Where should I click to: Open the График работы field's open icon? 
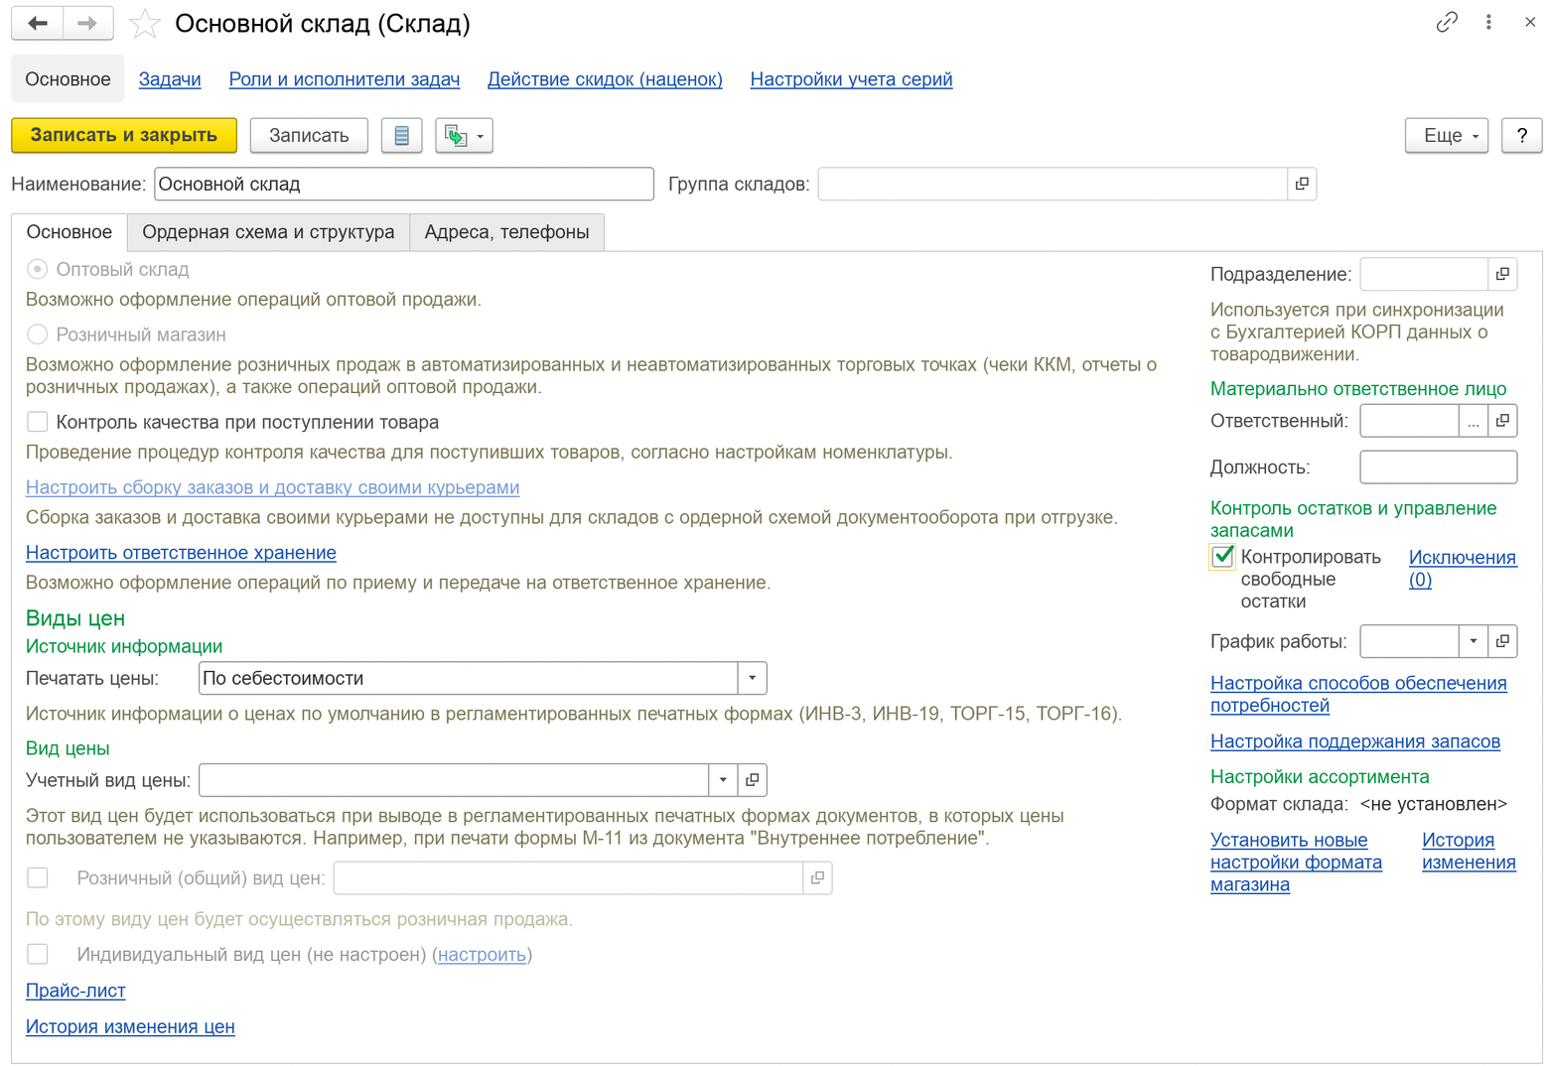pyautogui.click(x=1502, y=641)
